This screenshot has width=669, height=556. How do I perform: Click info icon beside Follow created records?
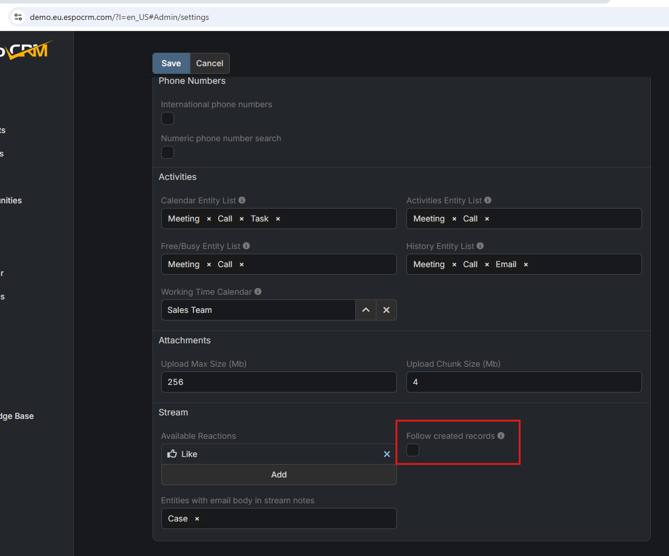(x=501, y=436)
